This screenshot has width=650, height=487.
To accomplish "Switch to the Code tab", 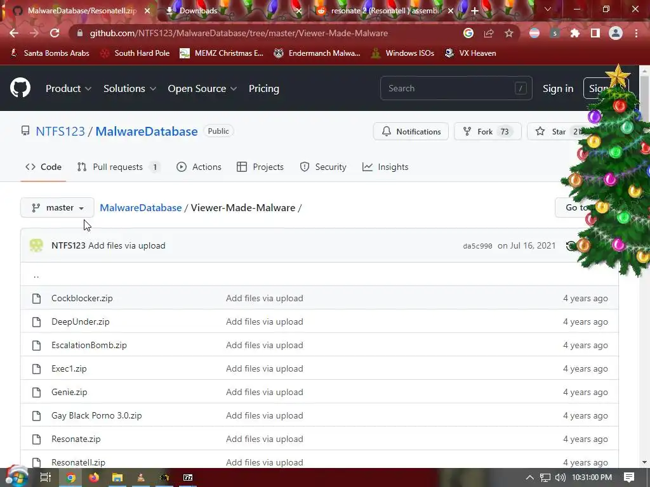I will point(43,167).
